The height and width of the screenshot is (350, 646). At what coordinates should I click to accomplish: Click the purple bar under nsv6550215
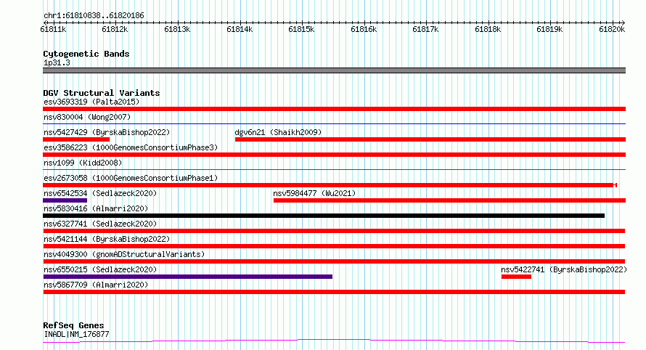[187, 277]
